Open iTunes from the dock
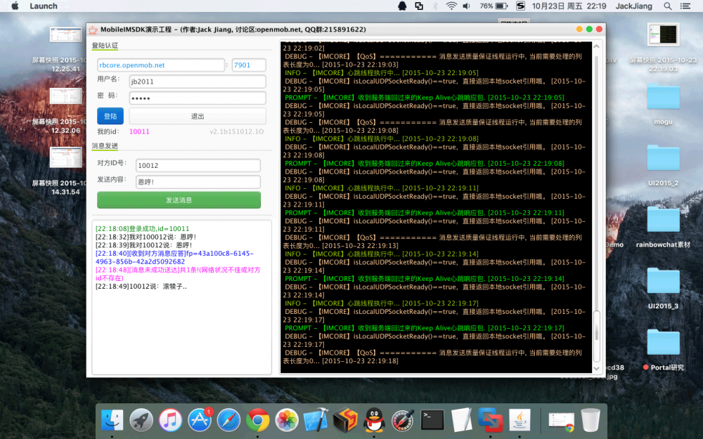703x439 pixels. 170,420
